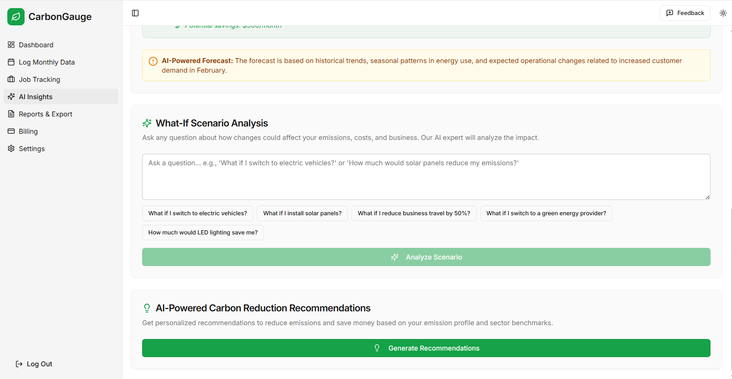The height and width of the screenshot is (379, 732).
Task: Click the sparkle icon beside What-If Scenario Analysis
Action: pyautogui.click(x=147, y=123)
